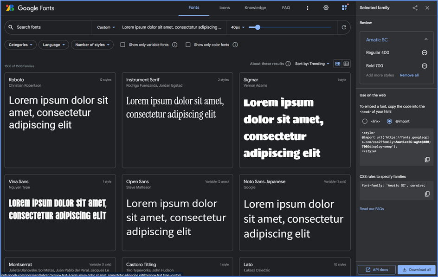This screenshot has height=277, width=438.
Task: Open the Number of styles dropdown
Action: tap(92, 45)
